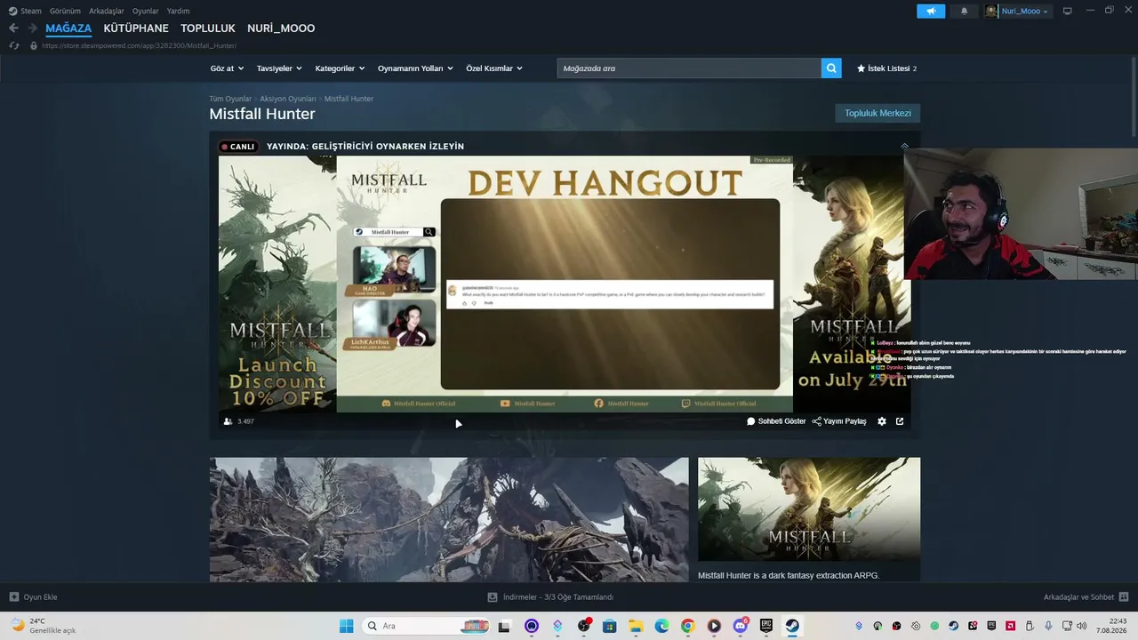Screen dimensions: 1138x640
Task: Open Discord from the taskbar
Action: (x=741, y=626)
